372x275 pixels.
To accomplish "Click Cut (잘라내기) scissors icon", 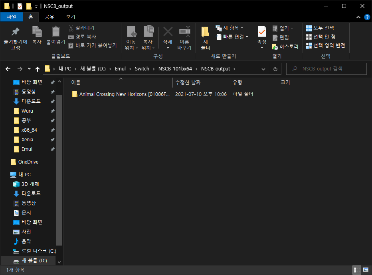I will click(x=71, y=28).
